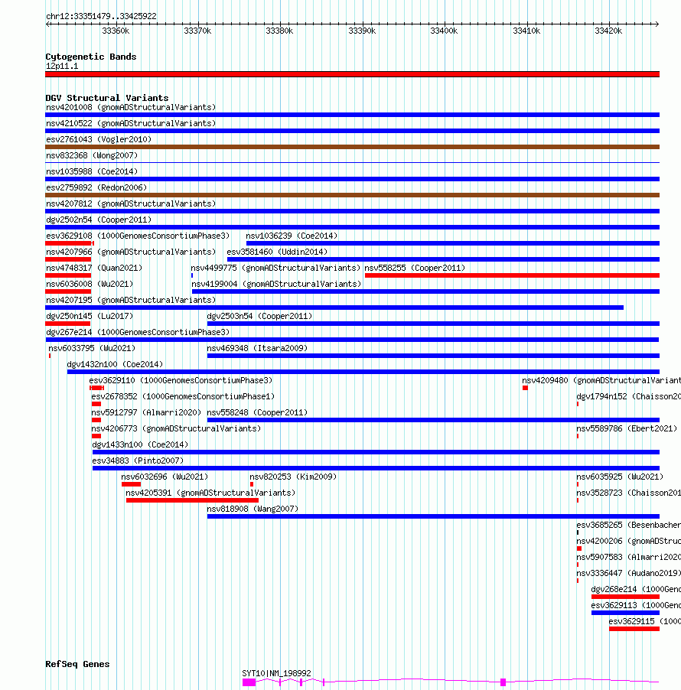This screenshot has width=681, height=690.
Task: Open nsv6035925 (Wu2021) label
Action: pos(620,477)
